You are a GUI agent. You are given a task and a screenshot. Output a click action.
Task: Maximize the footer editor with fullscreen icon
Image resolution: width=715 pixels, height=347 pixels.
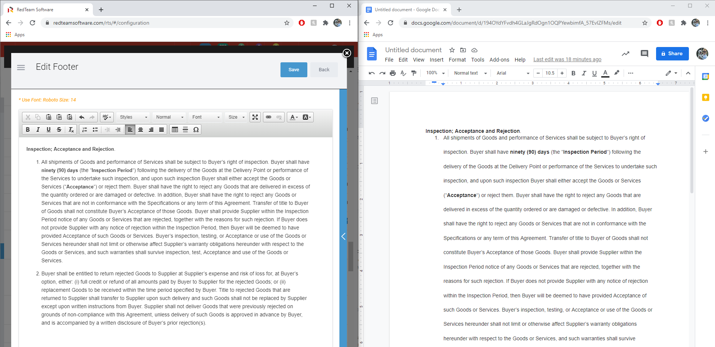[255, 117]
